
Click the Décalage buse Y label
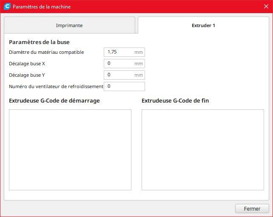[x=27, y=75]
